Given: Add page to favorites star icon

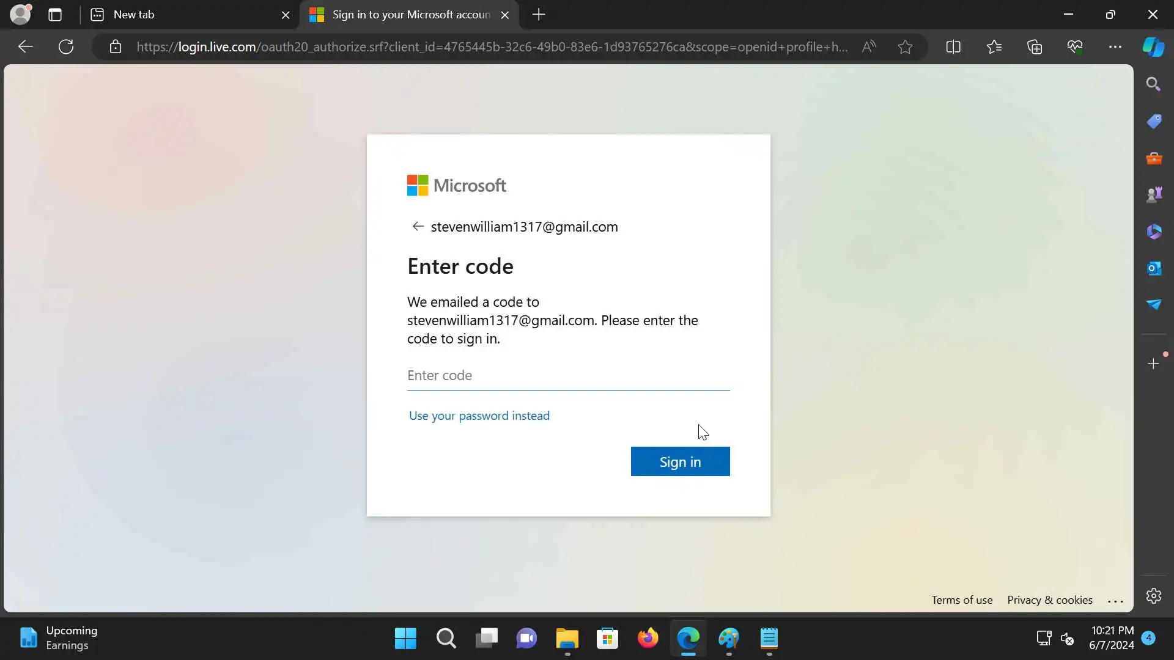Looking at the screenshot, I should pyautogui.click(x=905, y=47).
